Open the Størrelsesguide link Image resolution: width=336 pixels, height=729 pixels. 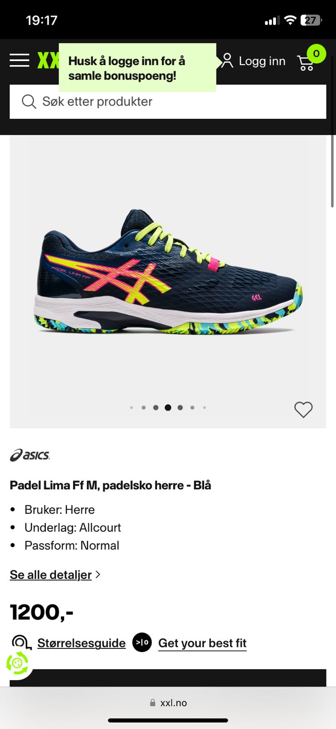(81, 643)
